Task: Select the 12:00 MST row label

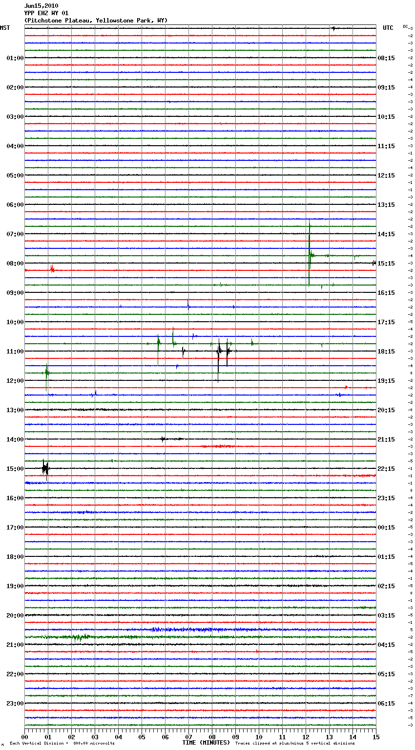Action: click(15, 381)
